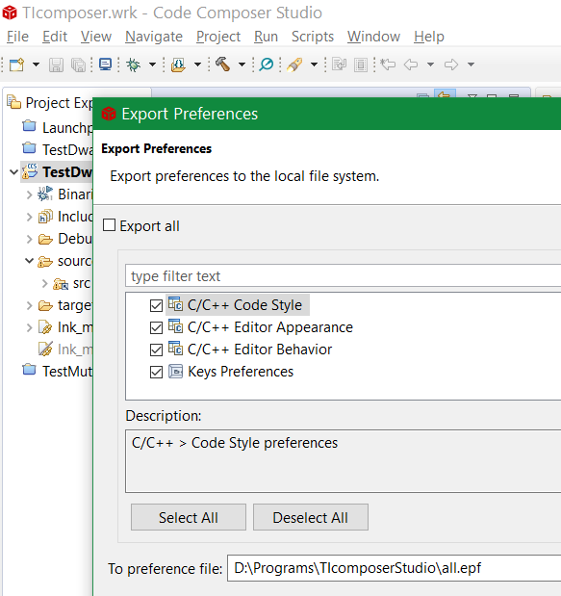This screenshot has height=596, width=561.
Task: Click the monitor console toolbar icon
Action: click(105, 65)
